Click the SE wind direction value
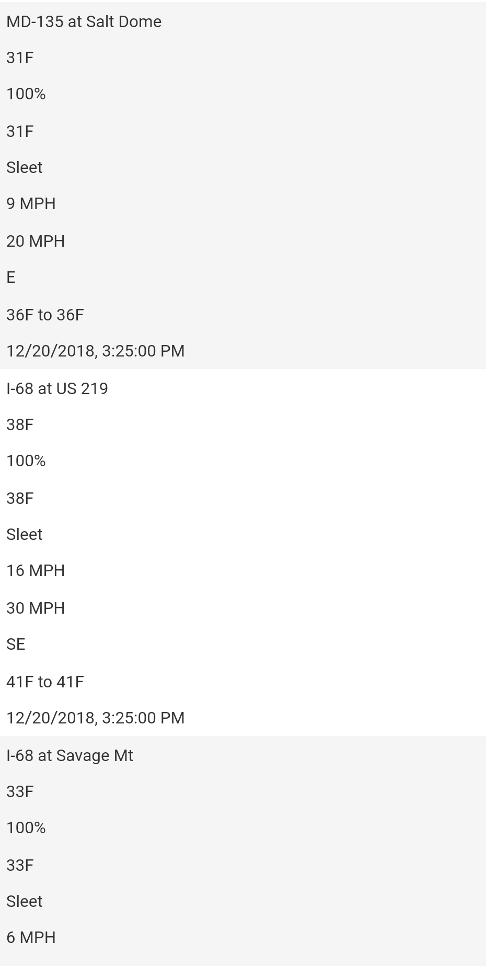Screen dimensions: 486x966 point(16,645)
